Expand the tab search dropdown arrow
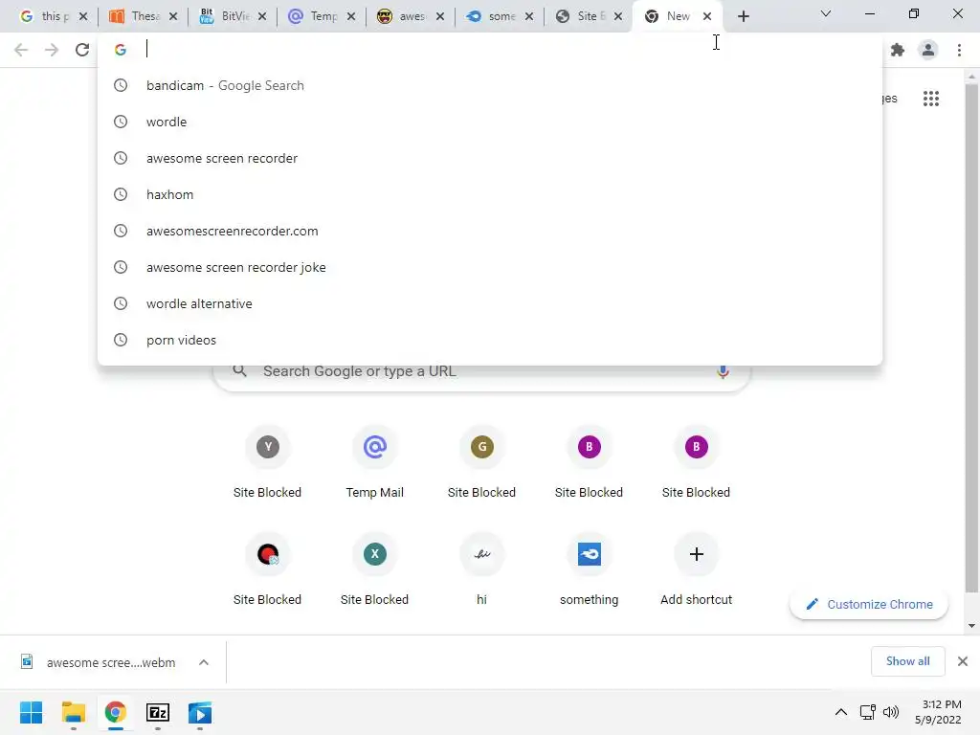 [825, 13]
